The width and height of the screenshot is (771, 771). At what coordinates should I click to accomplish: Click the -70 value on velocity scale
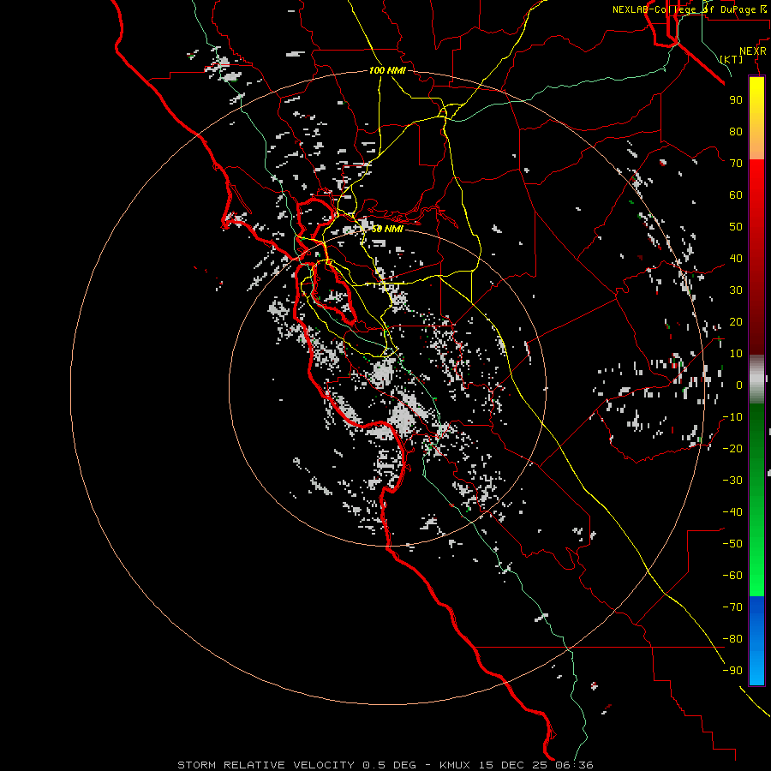(732, 607)
